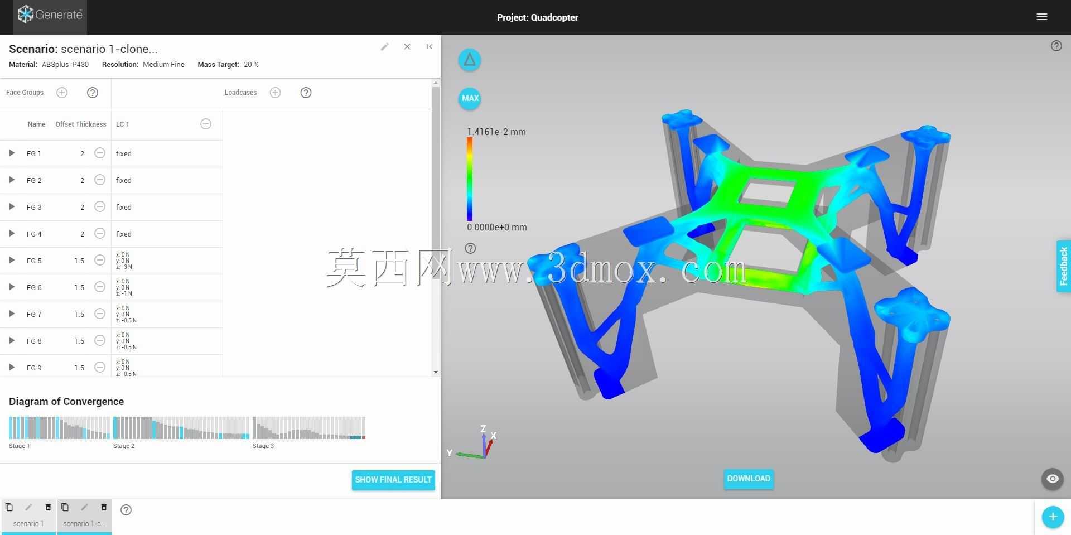Image resolution: width=1071 pixels, height=535 pixels.
Task: Duplicate scenario 1
Action: click(x=9, y=507)
